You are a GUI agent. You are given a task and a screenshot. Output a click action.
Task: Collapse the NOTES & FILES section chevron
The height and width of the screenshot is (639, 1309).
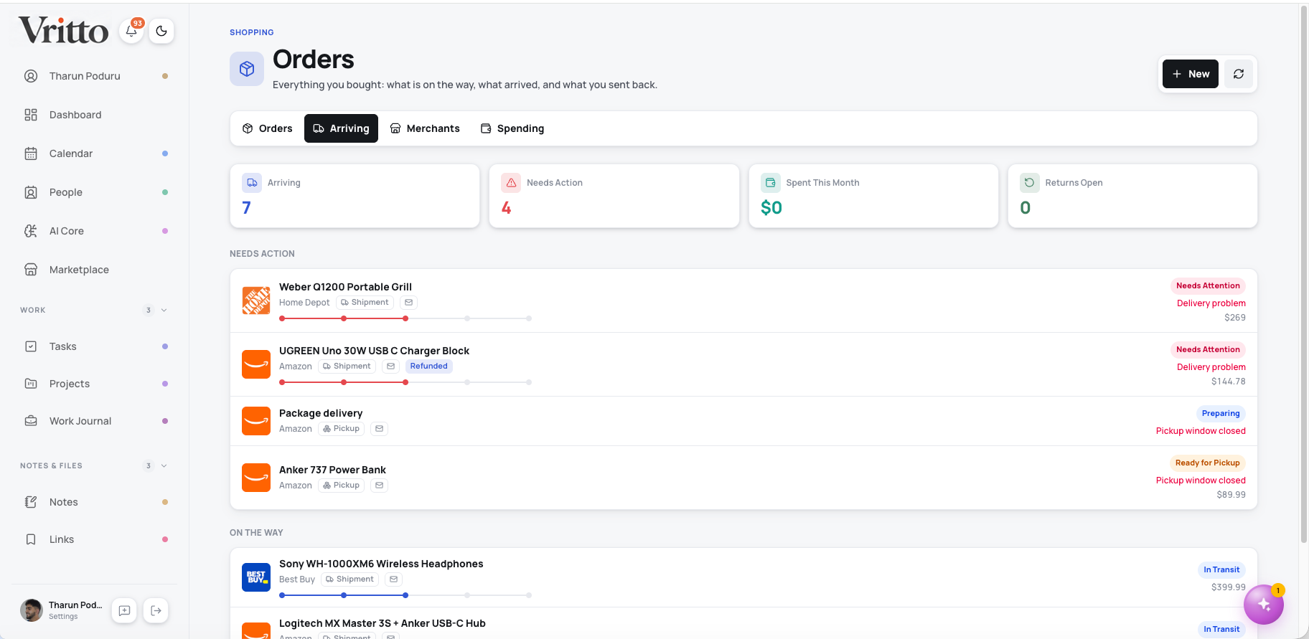tap(164, 466)
